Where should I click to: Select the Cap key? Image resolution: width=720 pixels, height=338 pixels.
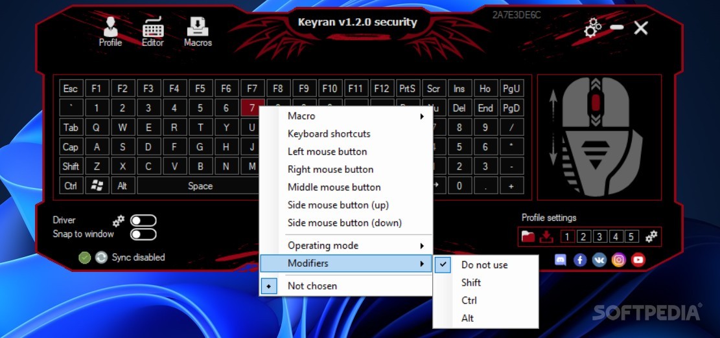point(70,147)
